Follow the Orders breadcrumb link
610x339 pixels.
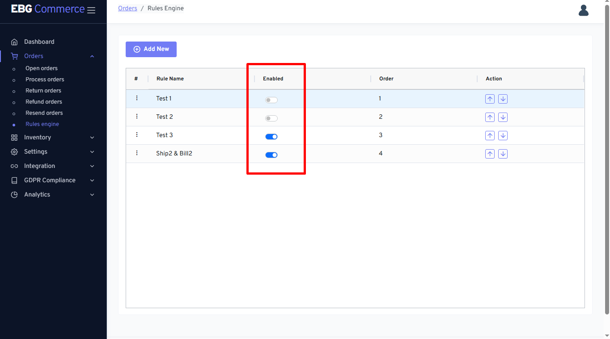pos(127,8)
